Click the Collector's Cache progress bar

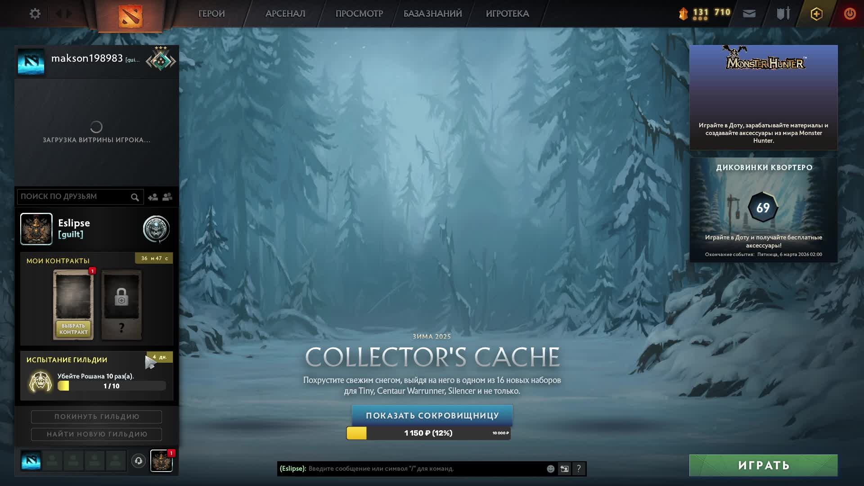pyautogui.click(x=428, y=433)
